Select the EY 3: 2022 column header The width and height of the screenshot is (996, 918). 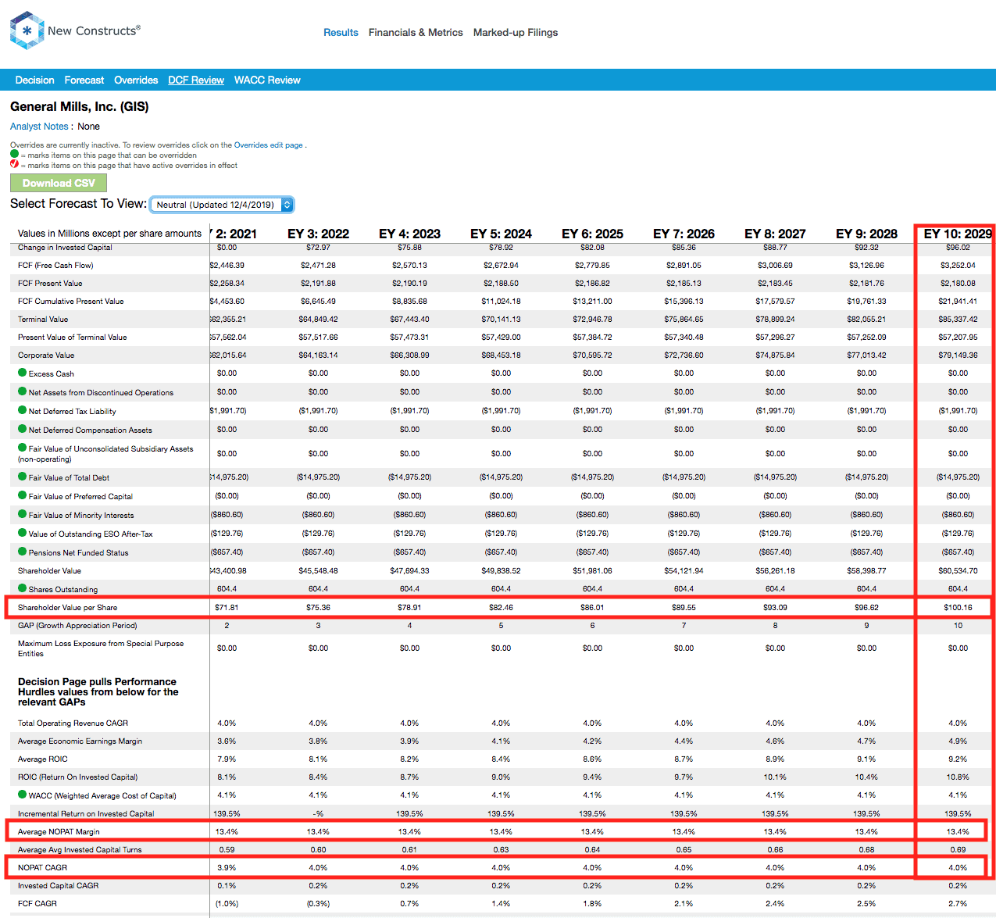click(318, 234)
